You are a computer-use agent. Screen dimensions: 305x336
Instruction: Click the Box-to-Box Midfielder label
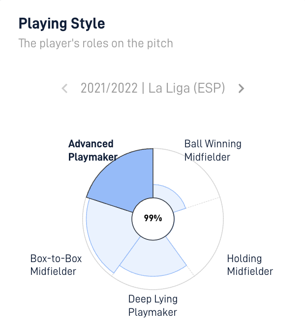[x=56, y=265]
